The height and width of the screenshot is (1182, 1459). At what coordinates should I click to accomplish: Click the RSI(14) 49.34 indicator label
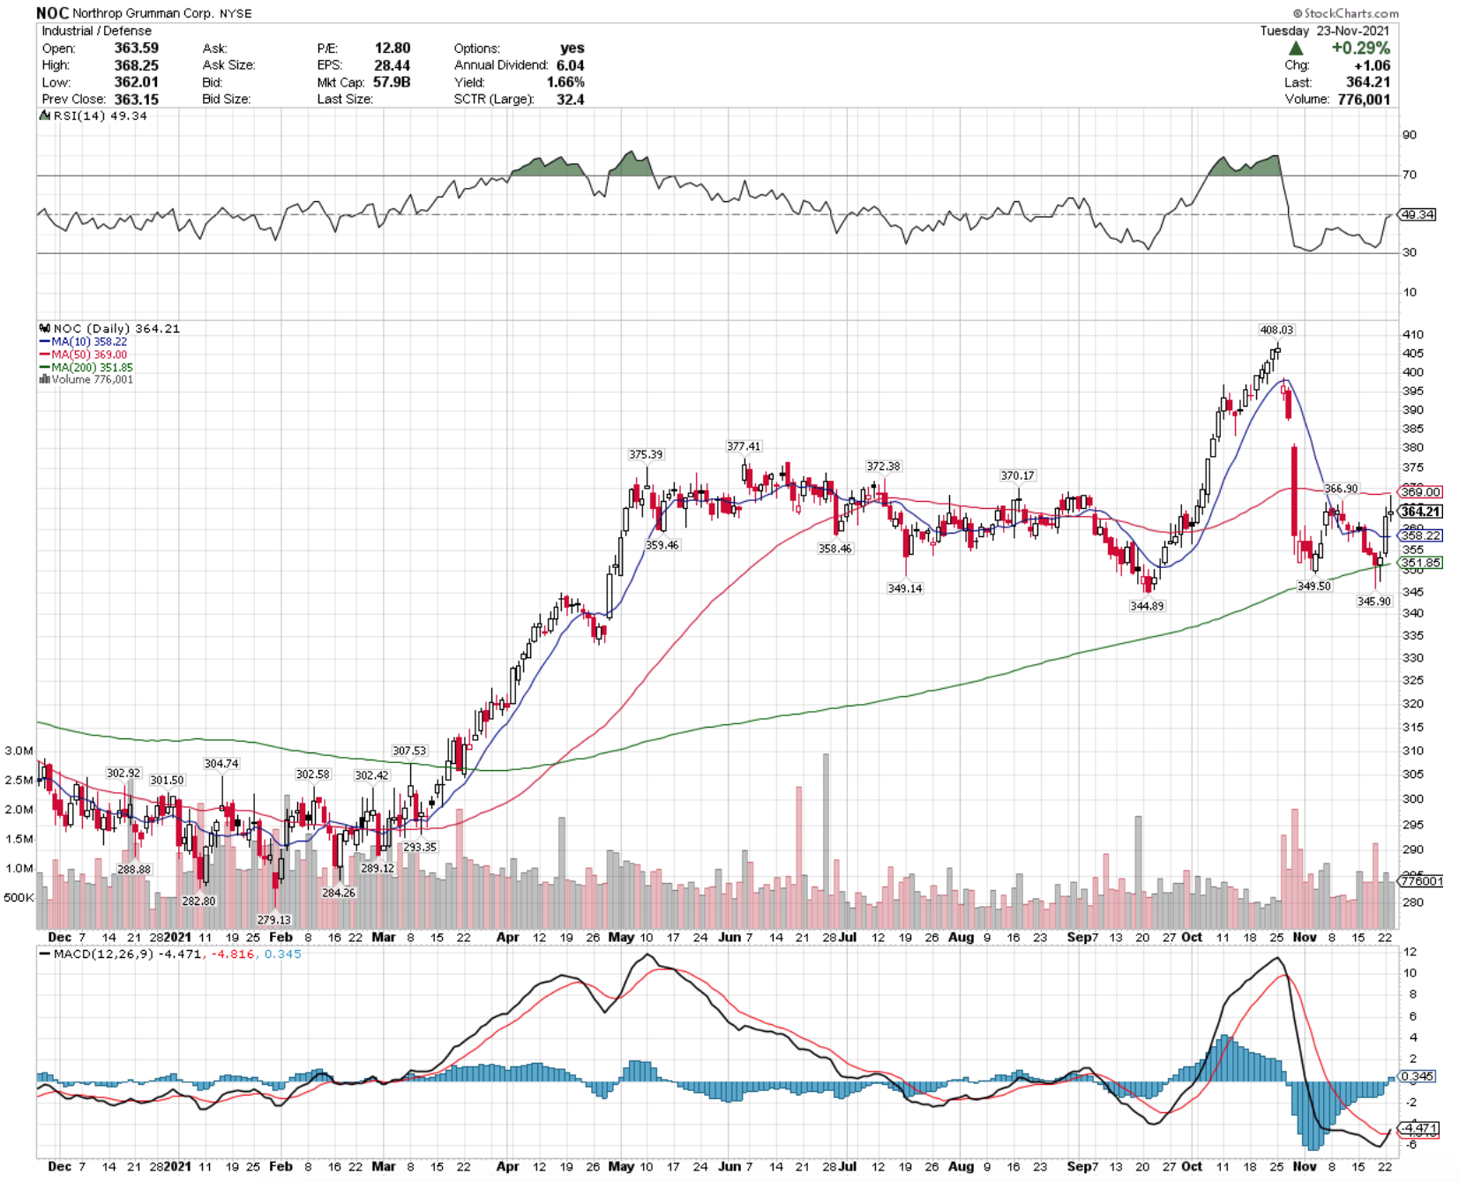(x=100, y=116)
